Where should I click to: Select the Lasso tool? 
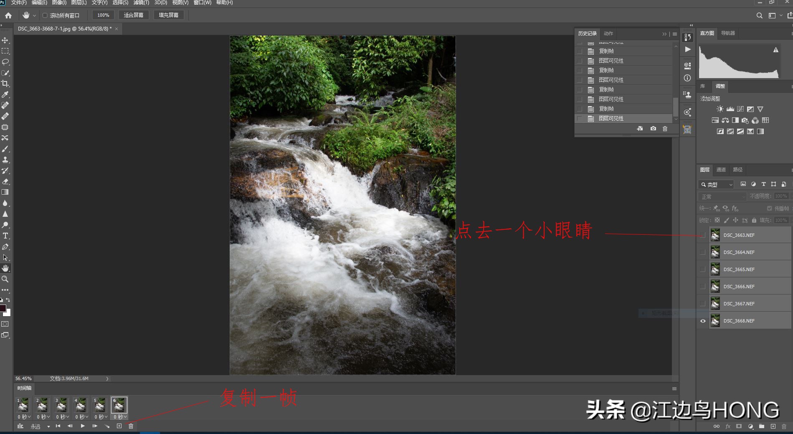5,62
